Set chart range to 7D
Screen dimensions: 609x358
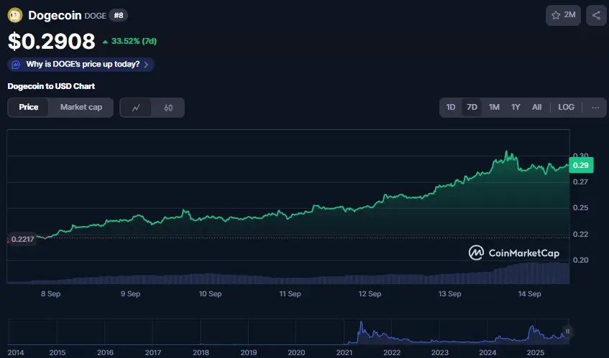coord(472,108)
